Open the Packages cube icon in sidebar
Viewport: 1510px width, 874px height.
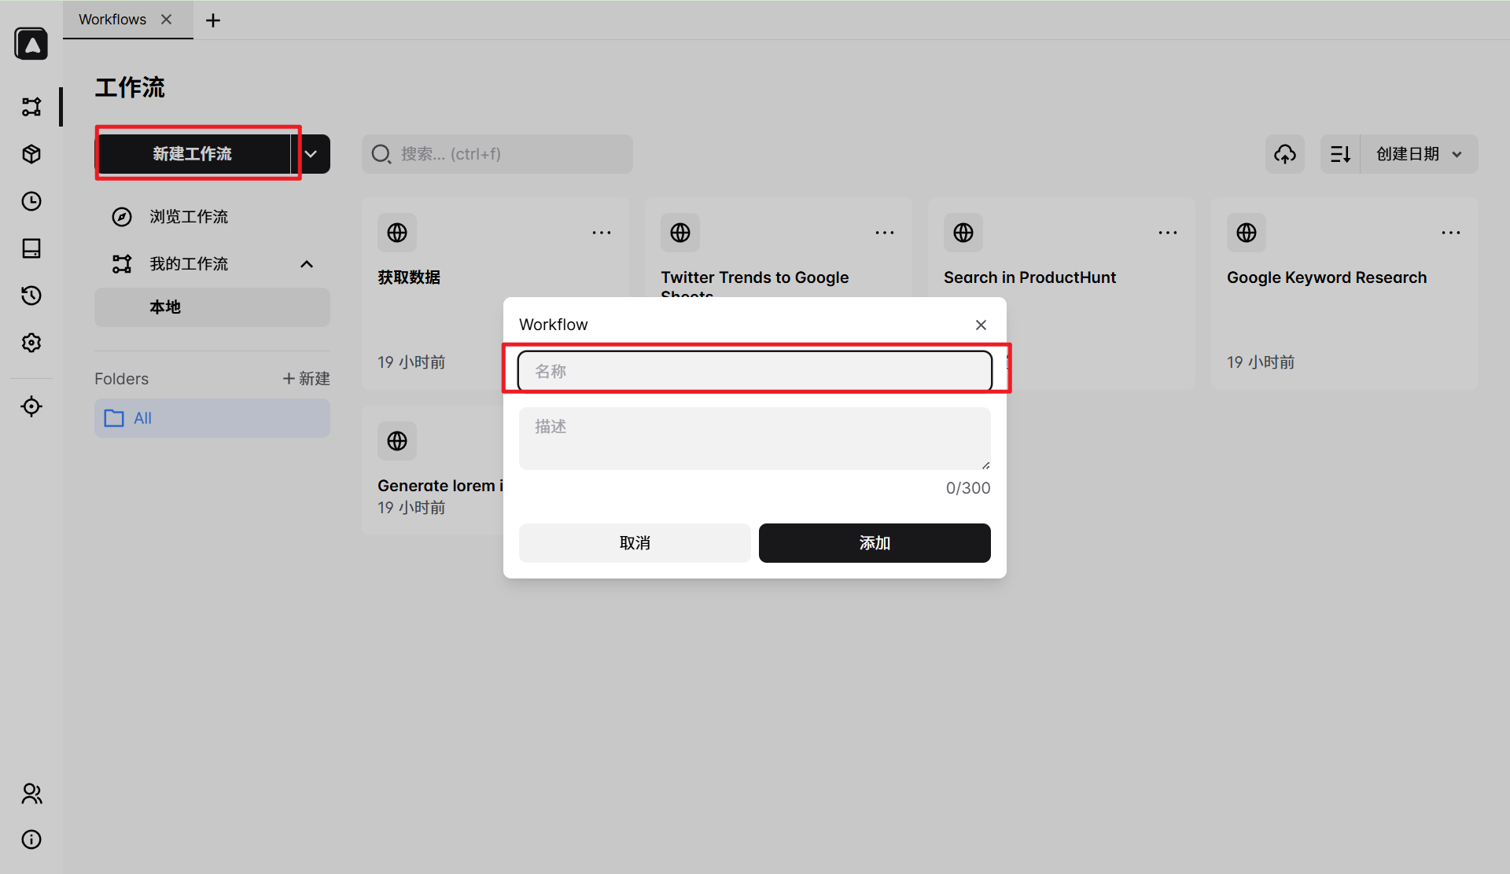click(x=31, y=154)
